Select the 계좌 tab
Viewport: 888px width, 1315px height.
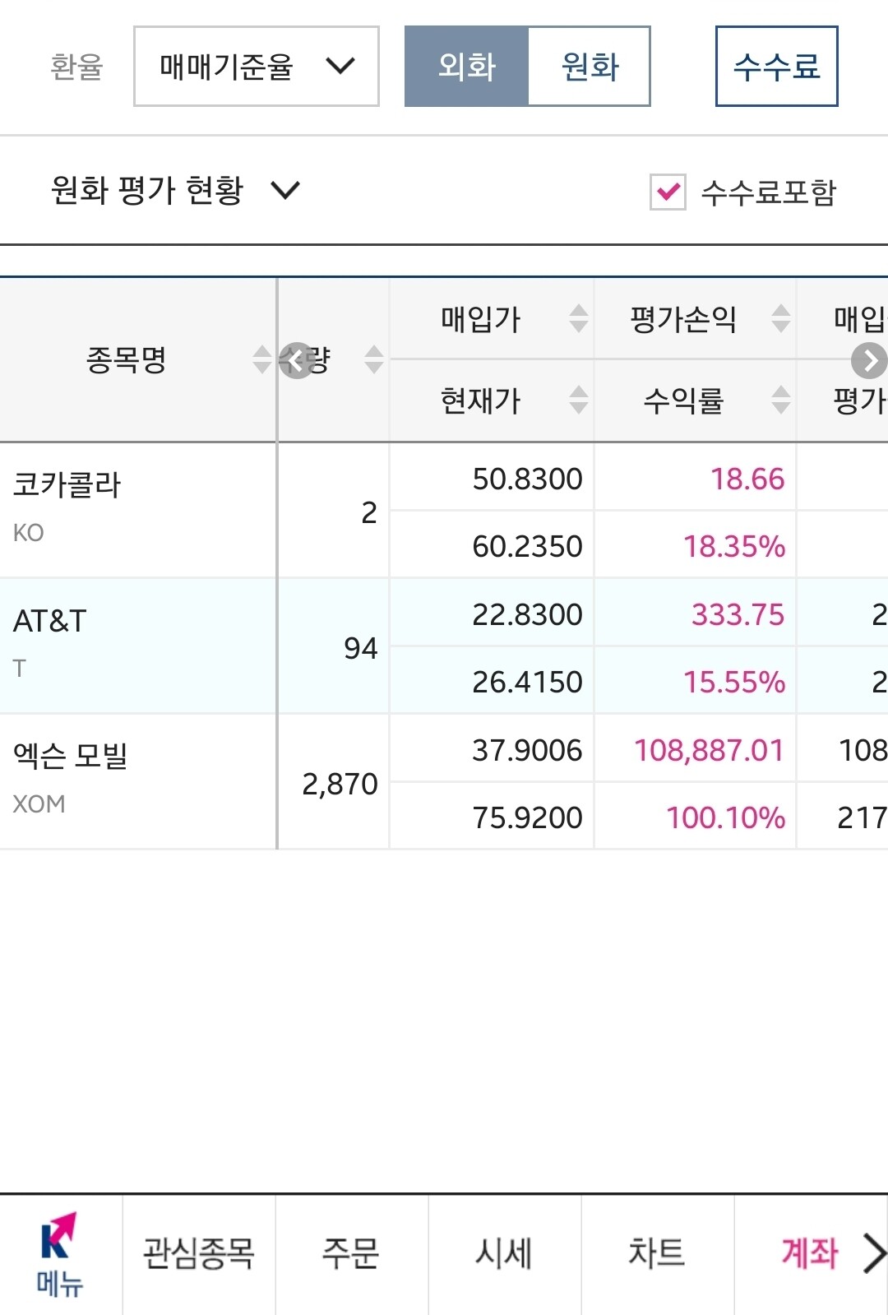pyautogui.click(x=809, y=1254)
